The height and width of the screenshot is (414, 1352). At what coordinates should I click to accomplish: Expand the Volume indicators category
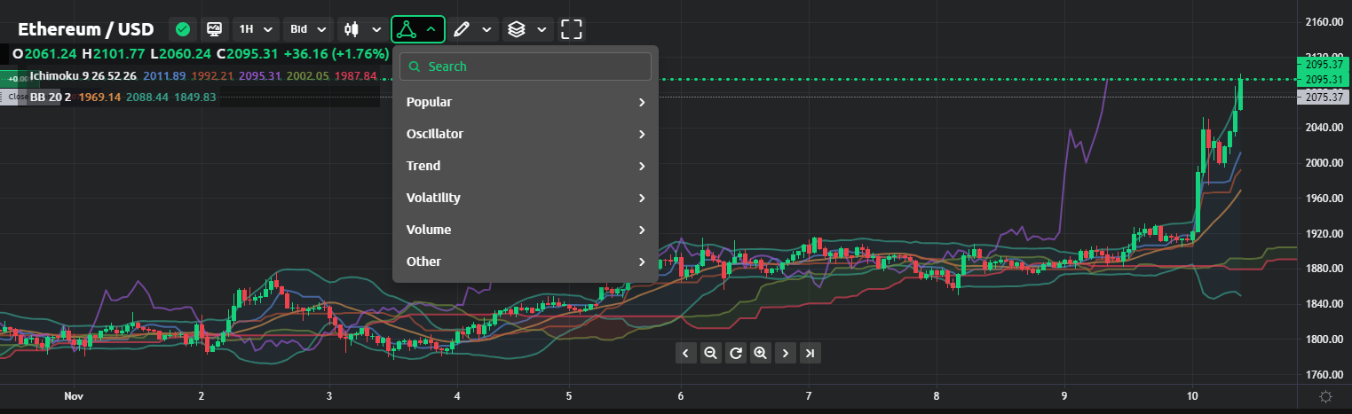point(526,230)
